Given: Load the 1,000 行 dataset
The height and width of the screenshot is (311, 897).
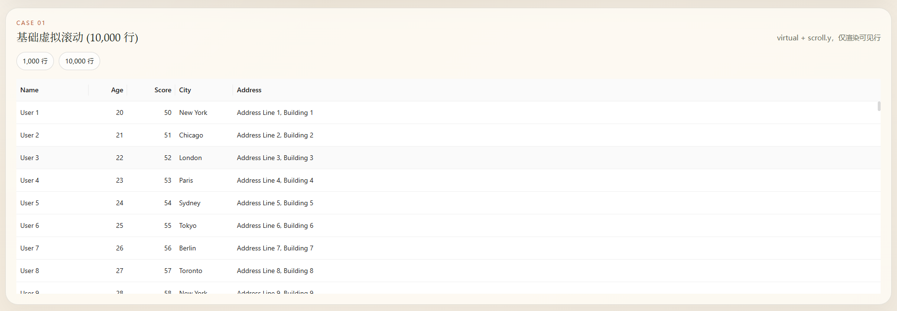Looking at the screenshot, I should pyautogui.click(x=35, y=61).
